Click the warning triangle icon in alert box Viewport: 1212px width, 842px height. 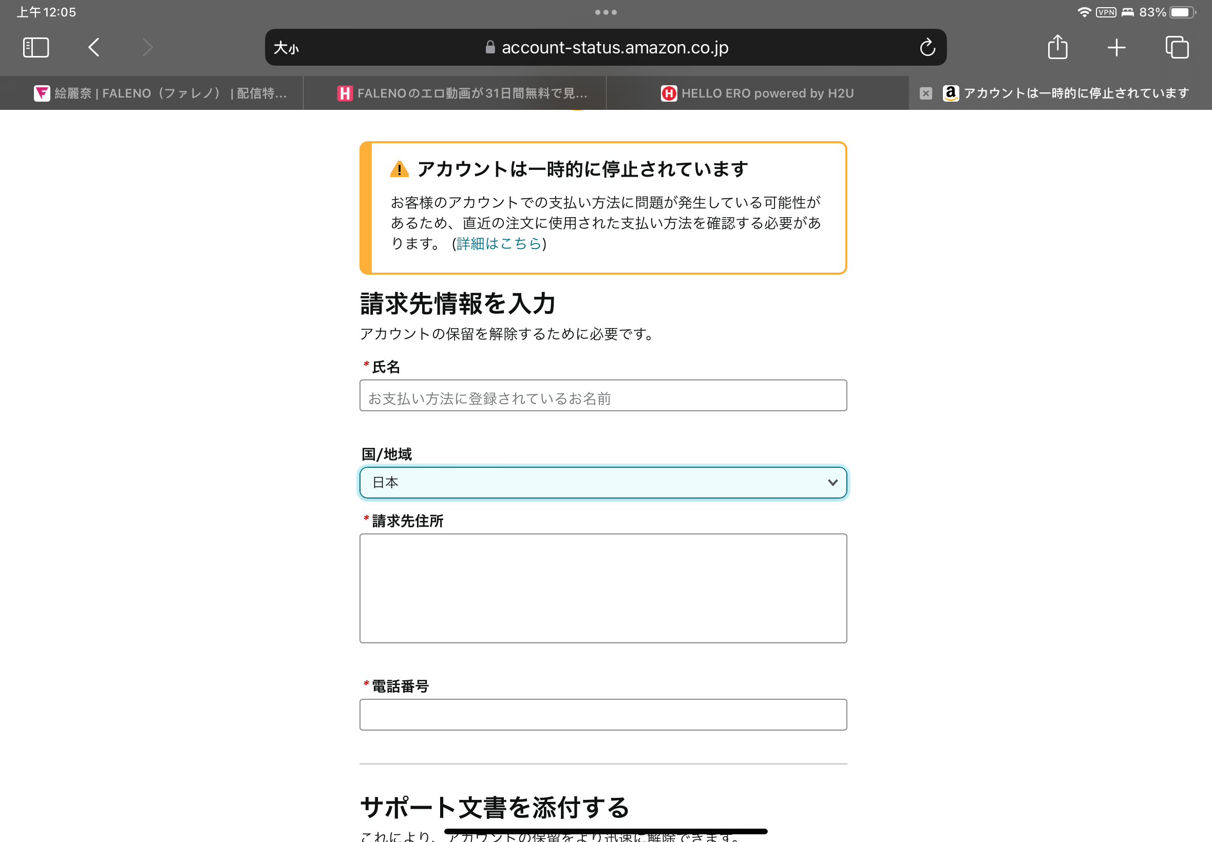(400, 169)
